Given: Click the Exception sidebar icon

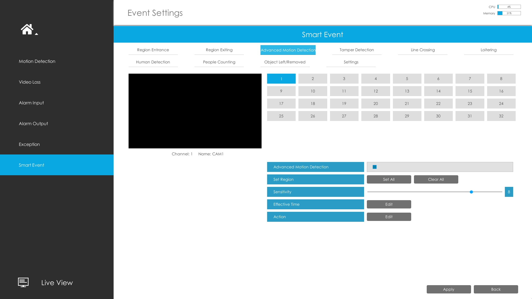Looking at the screenshot, I should 29,144.
